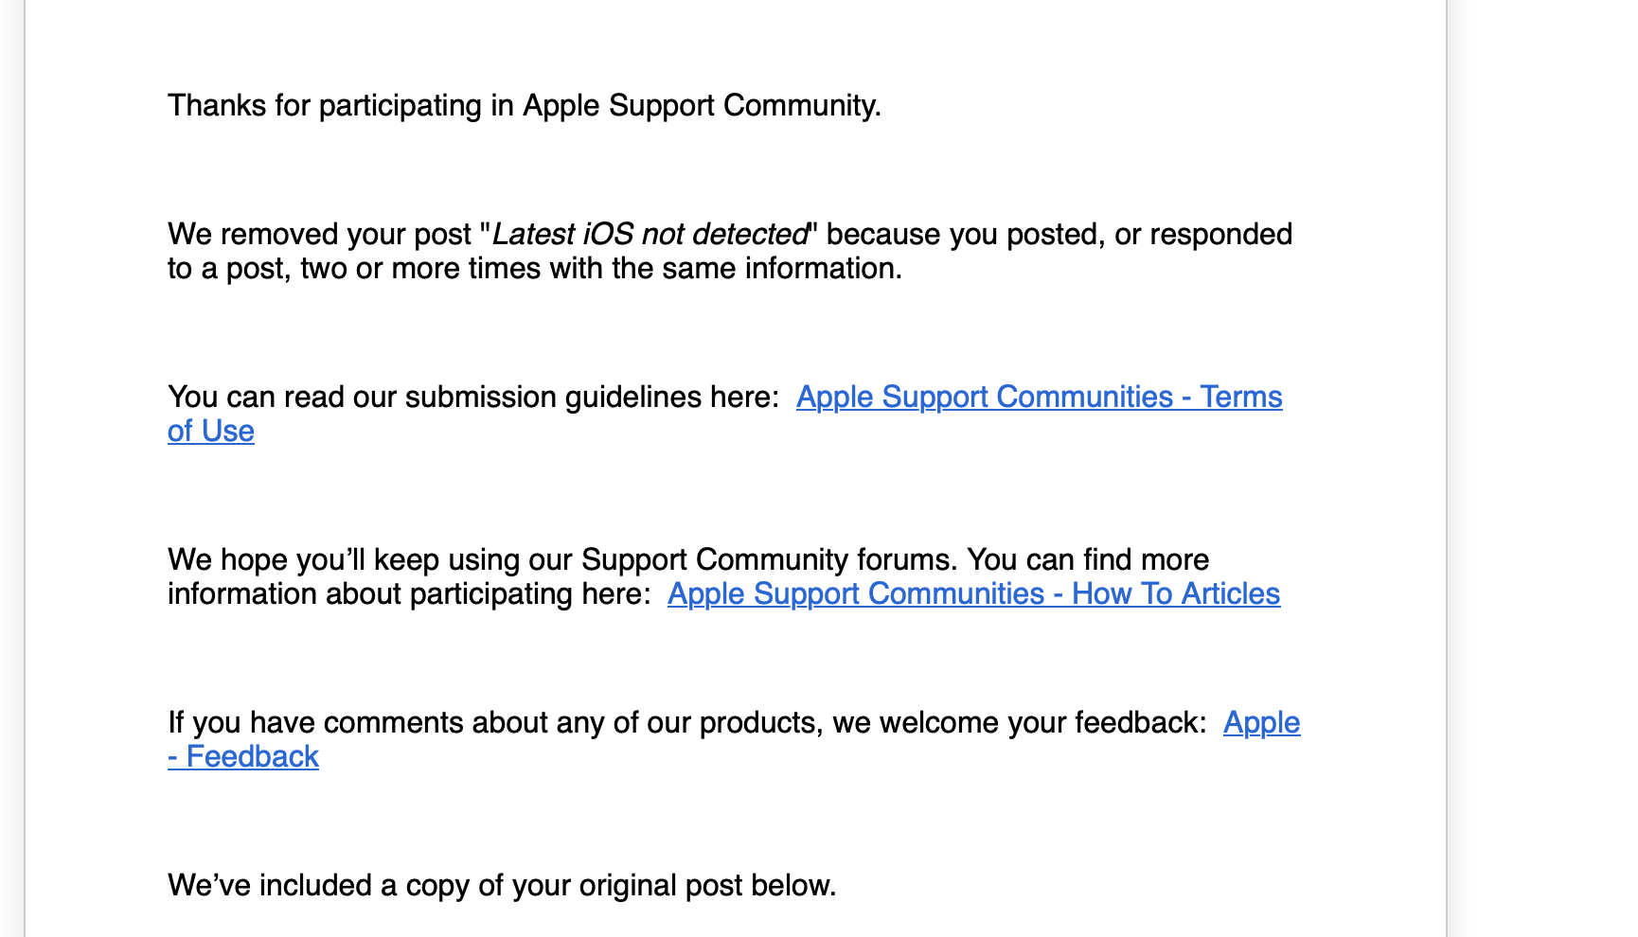Click 'You can read our submission guidelines' text
This screenshot has width=1638, height=937.
[472, 397]
